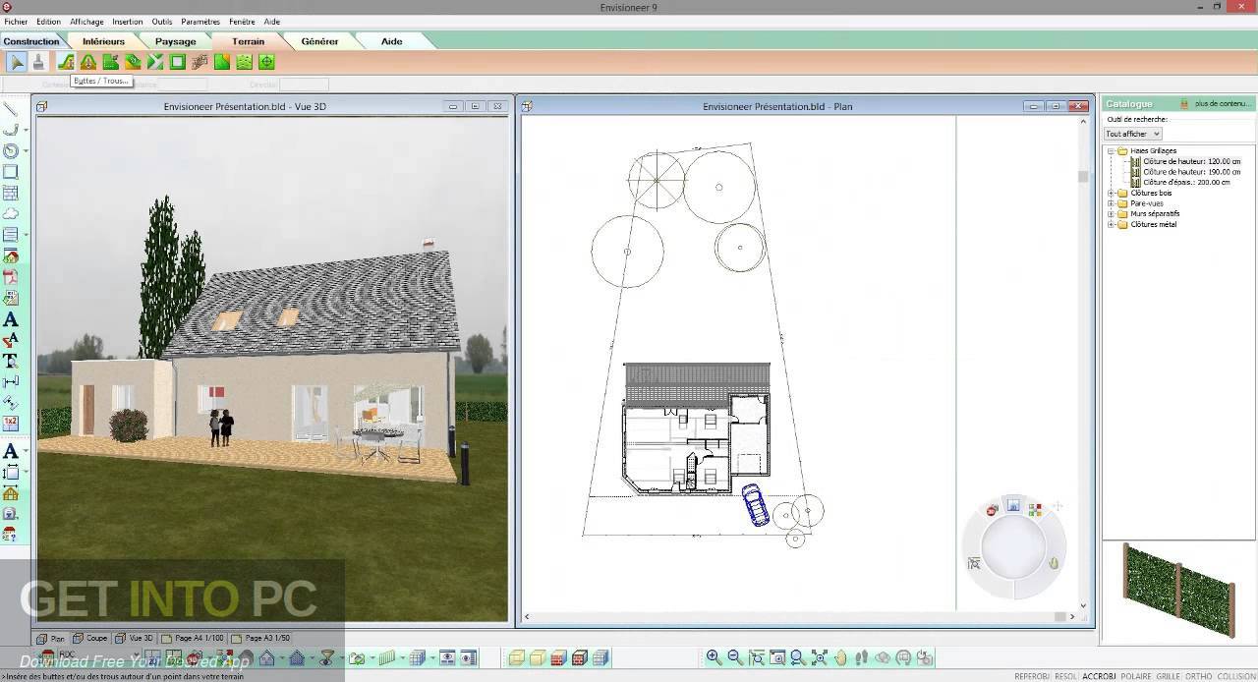
Task: Click the red brick textured box display icon
Action: coord(558,657)
